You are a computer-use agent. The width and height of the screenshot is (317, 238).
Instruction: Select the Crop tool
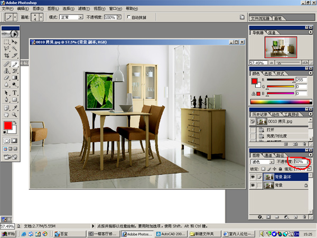click(6, 55)
